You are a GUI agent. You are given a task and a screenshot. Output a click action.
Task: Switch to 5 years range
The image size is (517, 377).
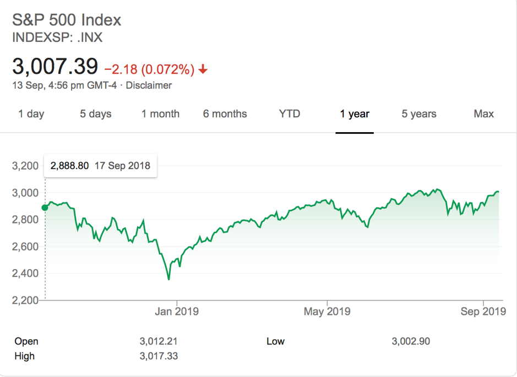pyautogui.click(x=419, y=114)
